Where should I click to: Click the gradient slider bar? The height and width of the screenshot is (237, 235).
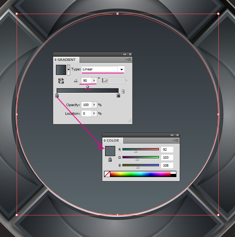pos(87,91)
